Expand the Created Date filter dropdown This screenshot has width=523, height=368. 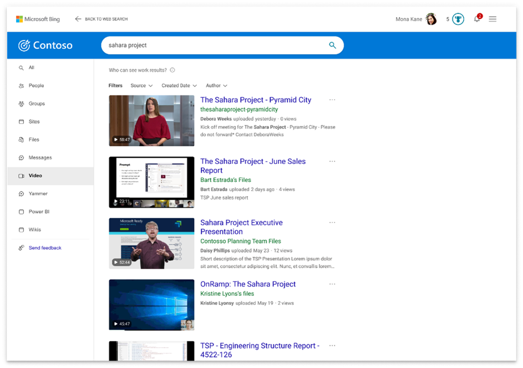click(x=179, y=85)
